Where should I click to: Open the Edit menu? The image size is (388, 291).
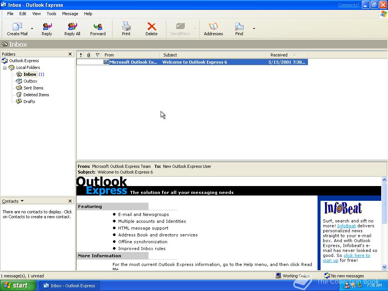coord(23,14)
